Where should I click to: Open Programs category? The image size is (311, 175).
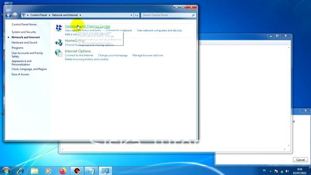[17, 48]
